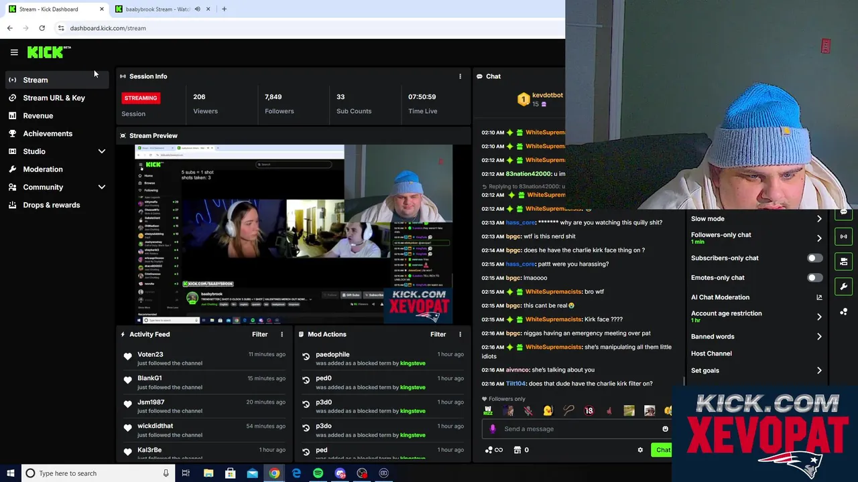Open Mod Actions three-dot menu

coord(460,334)
